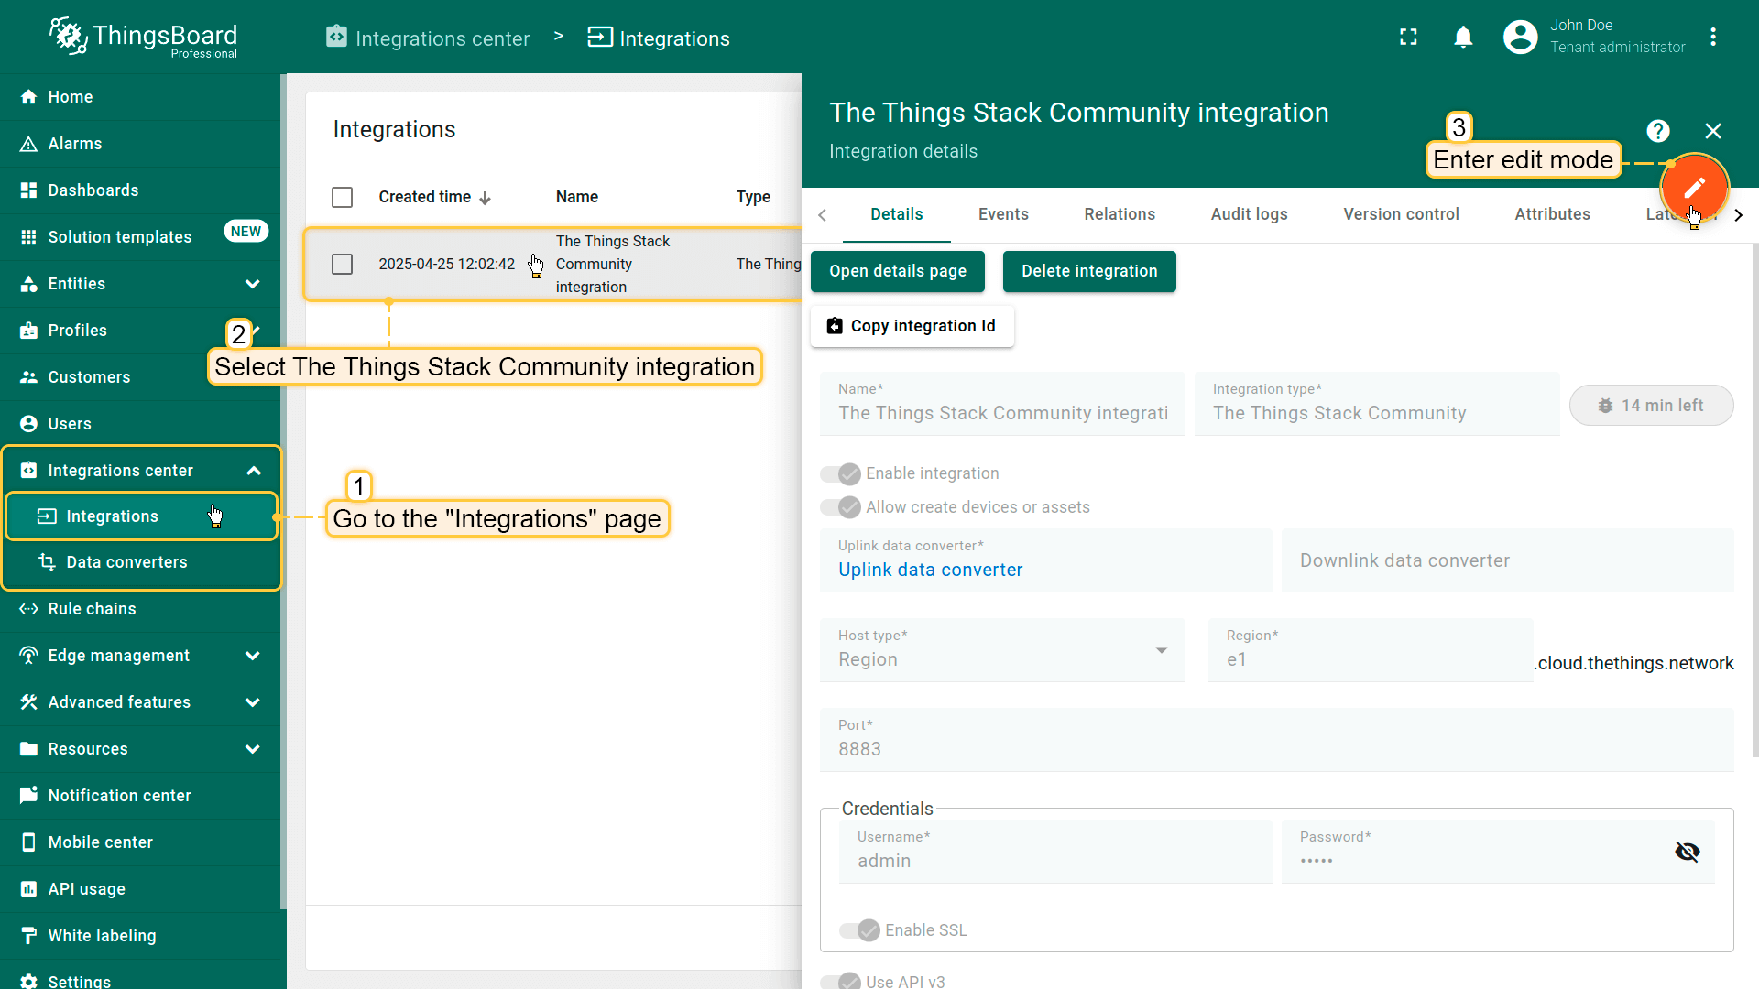Open the Uplink data converter link

click(930, 570)
